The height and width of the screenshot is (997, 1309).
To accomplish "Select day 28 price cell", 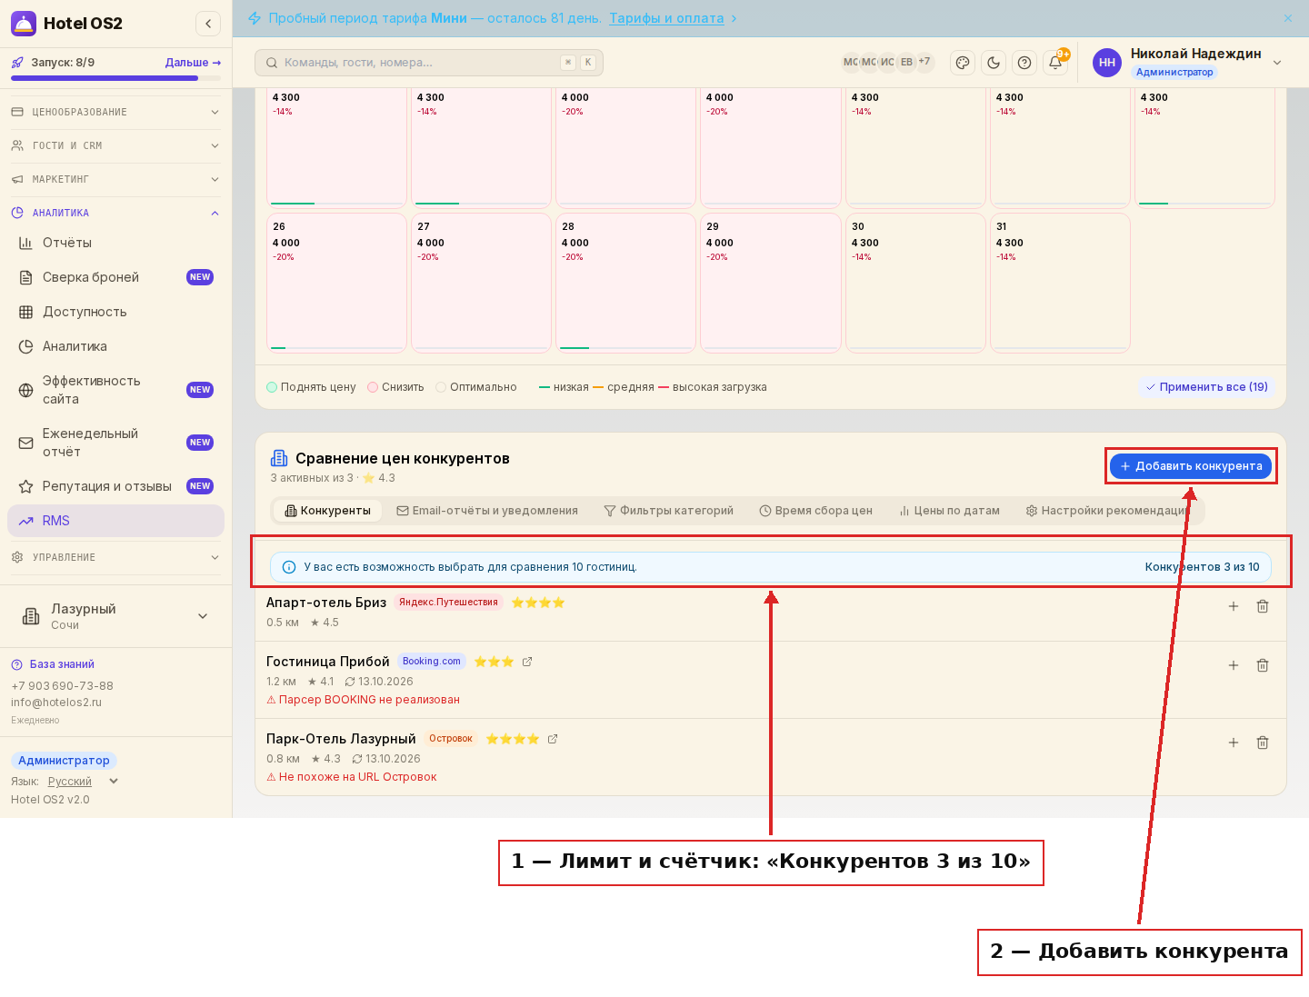I will click(625, 283).
